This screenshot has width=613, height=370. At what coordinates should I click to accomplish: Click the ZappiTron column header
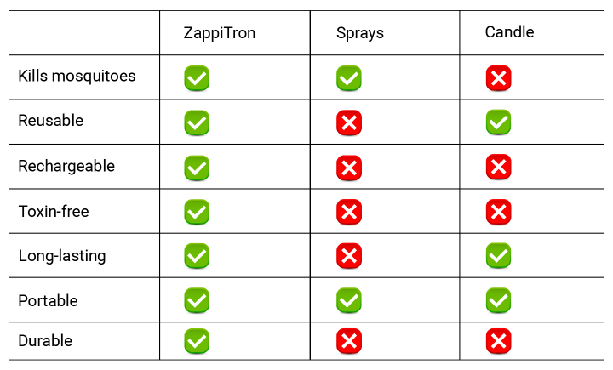pos(220,33)
